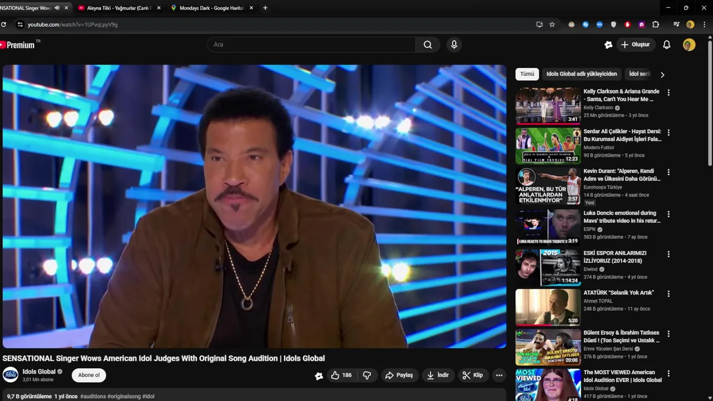Open a new browser tab
713x401 pixels.
coord(265,8)
